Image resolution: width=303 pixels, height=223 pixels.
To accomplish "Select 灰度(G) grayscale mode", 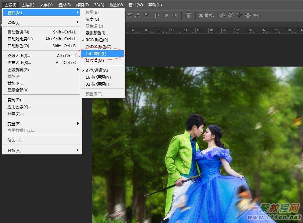I will click(x=102, y=19).
